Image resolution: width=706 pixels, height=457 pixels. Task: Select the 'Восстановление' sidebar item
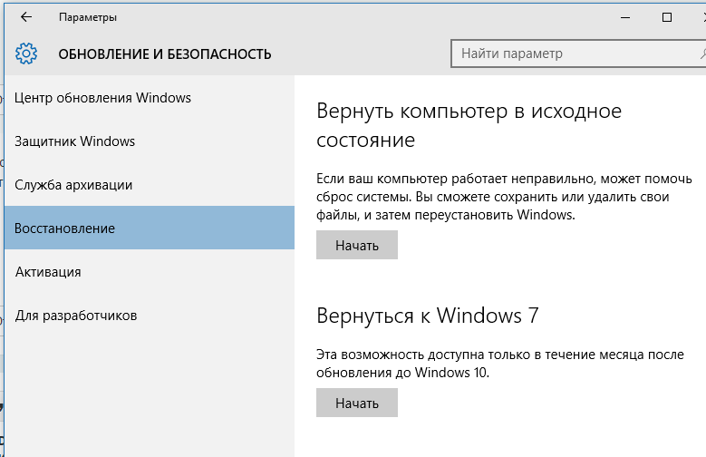pyautogui.click(x=65, y=228)
